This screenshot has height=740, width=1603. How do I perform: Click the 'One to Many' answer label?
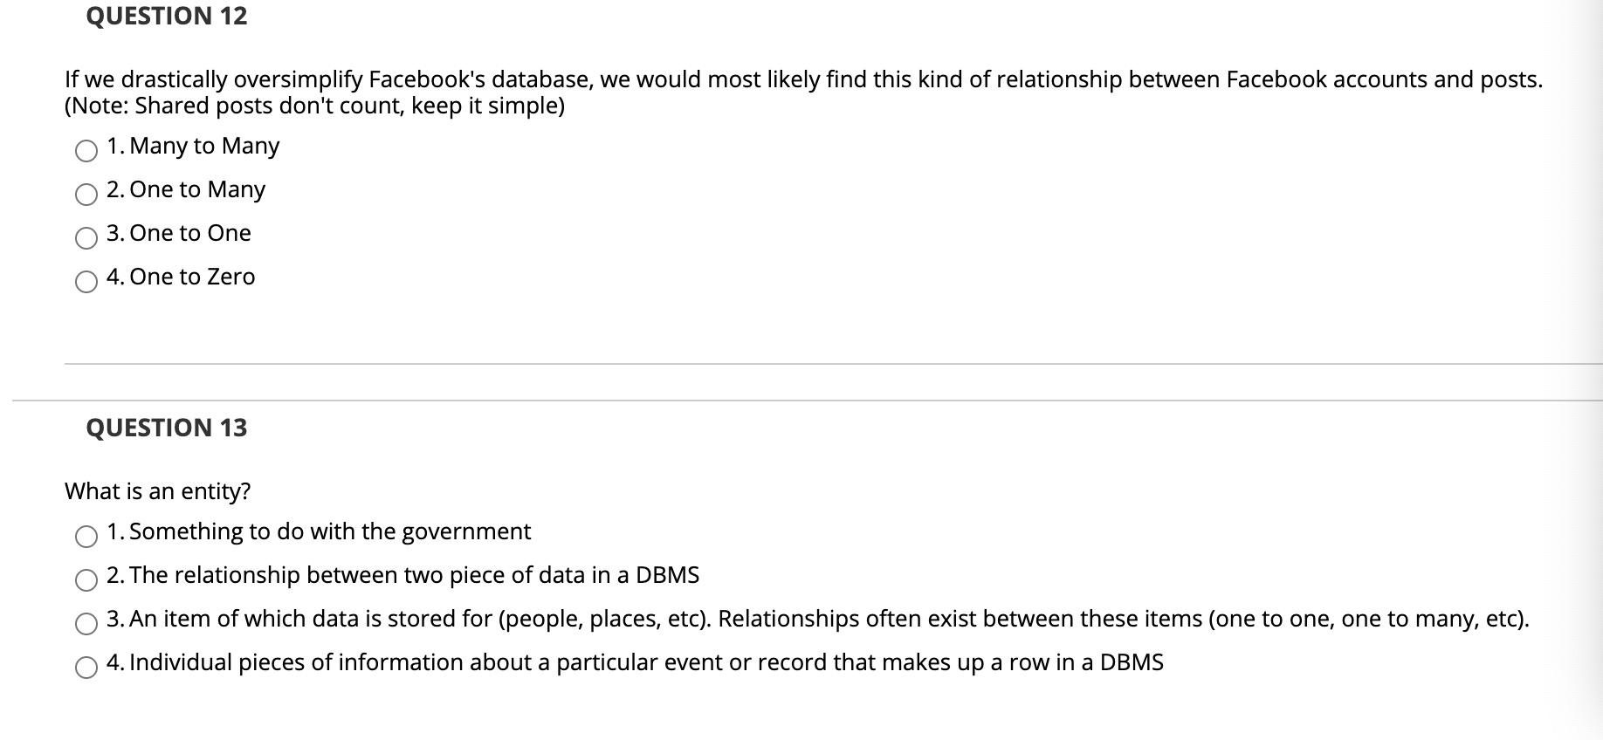[186, 189]
